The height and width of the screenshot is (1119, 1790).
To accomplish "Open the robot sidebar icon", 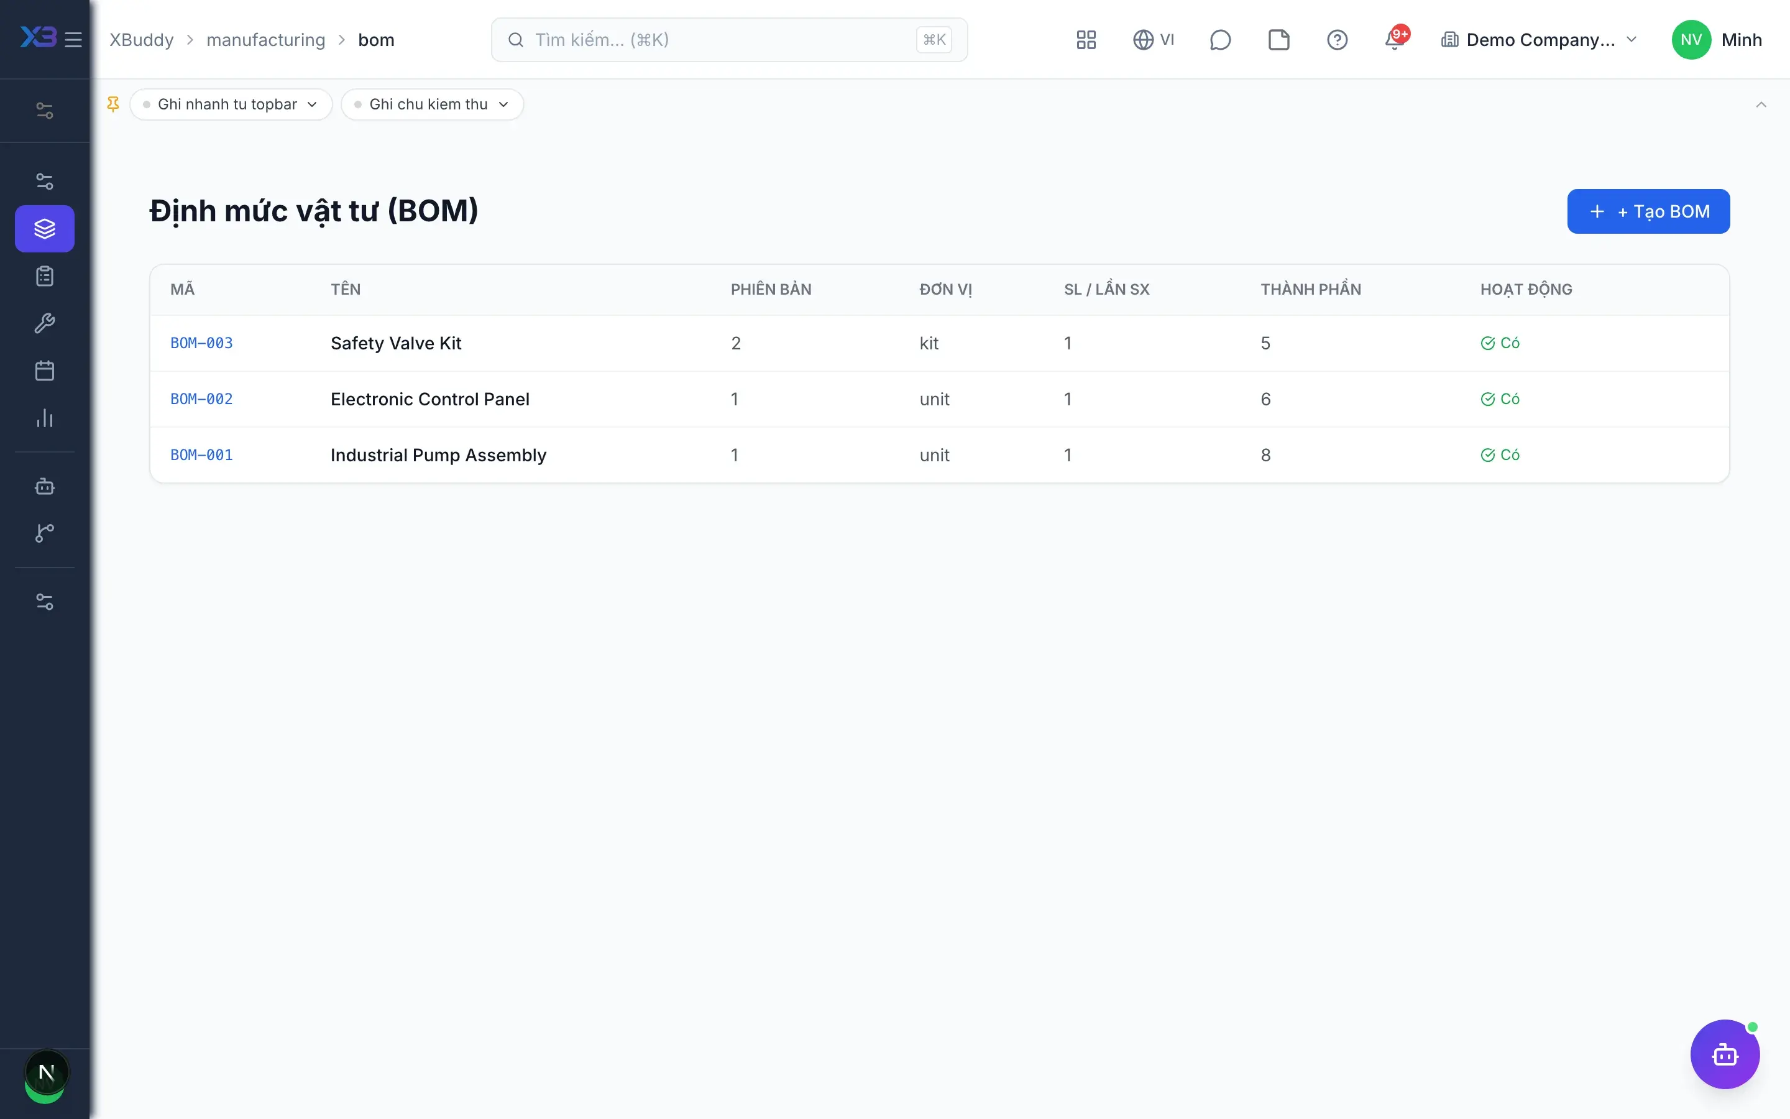I will (x=44, y=486).
